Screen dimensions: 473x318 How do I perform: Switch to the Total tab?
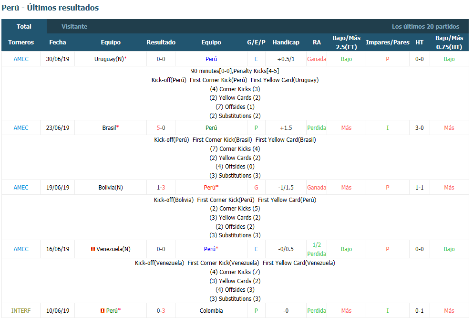24,26
